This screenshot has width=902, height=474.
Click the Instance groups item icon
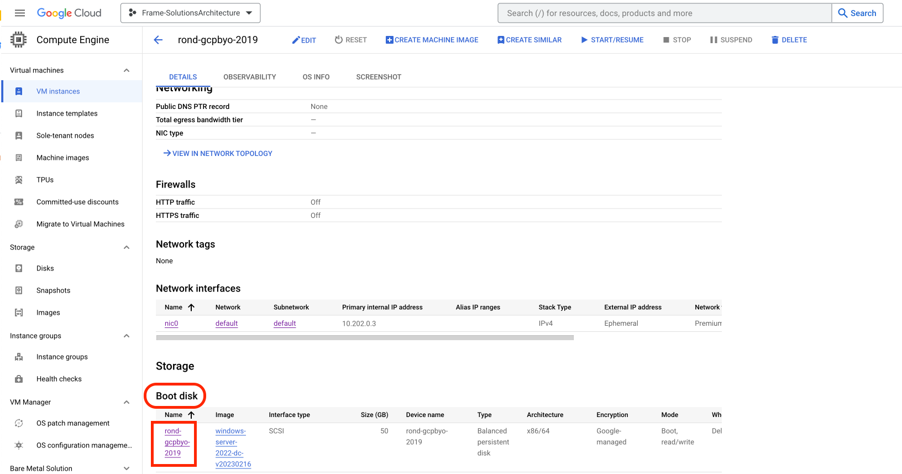click(x=19, y=357)
